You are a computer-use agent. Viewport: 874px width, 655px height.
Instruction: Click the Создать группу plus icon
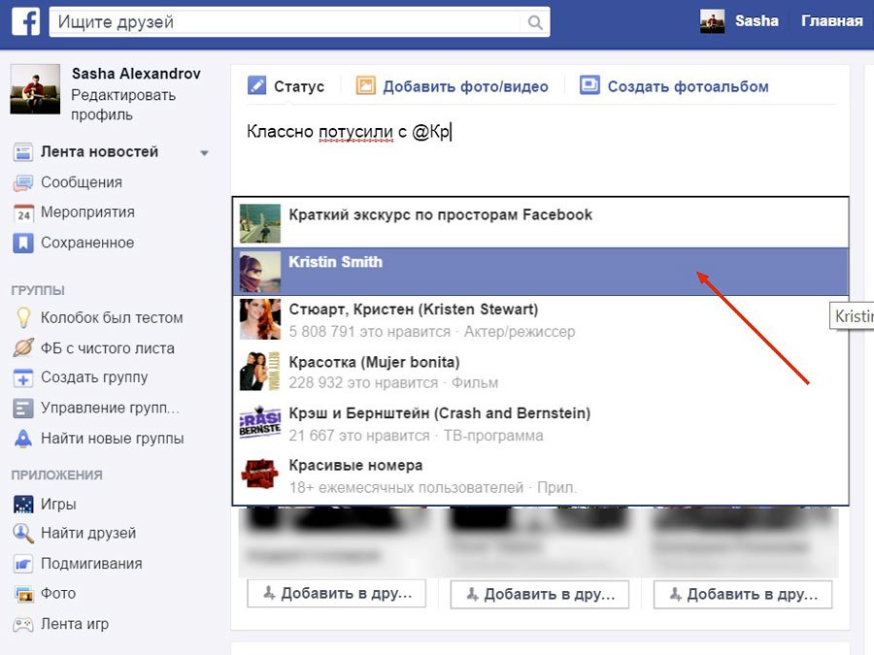pyautogui.click(x=23, y=377)
